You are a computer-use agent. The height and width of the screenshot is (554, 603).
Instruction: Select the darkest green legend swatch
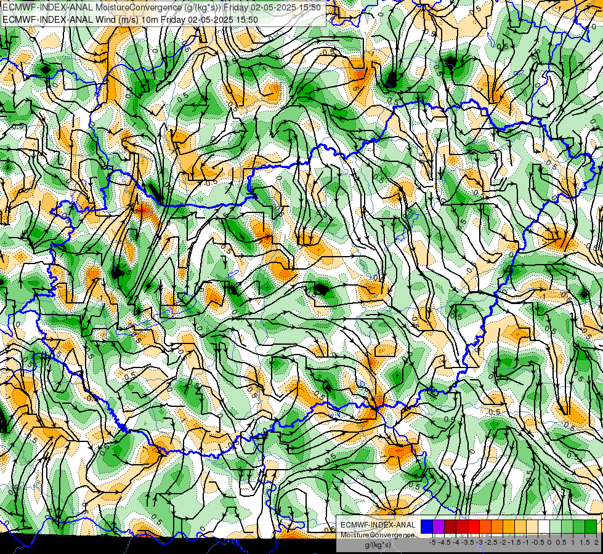tap(591, 527)
